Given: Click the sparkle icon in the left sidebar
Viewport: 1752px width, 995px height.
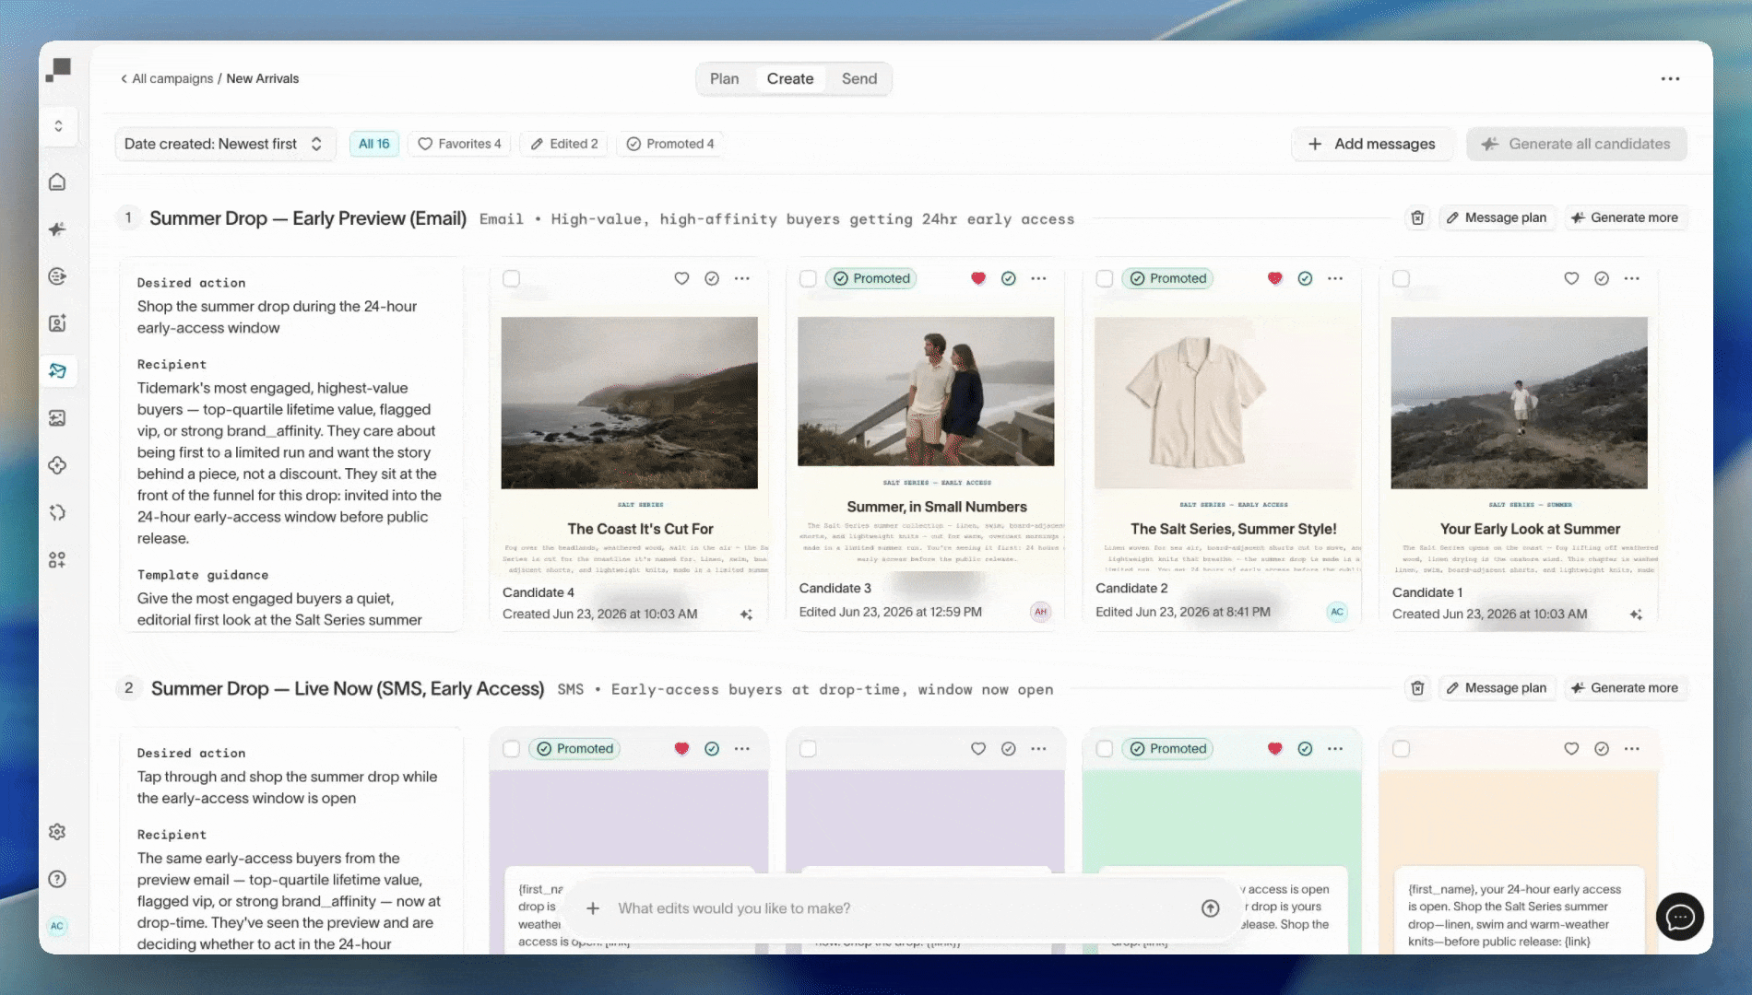Looking at the screenshot, I should (x=57, y=229).
